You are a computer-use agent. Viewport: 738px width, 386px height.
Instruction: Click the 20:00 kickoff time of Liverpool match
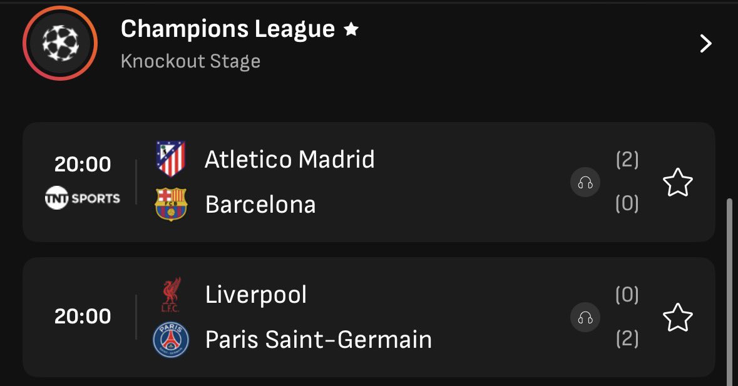(x=83, y=316)
